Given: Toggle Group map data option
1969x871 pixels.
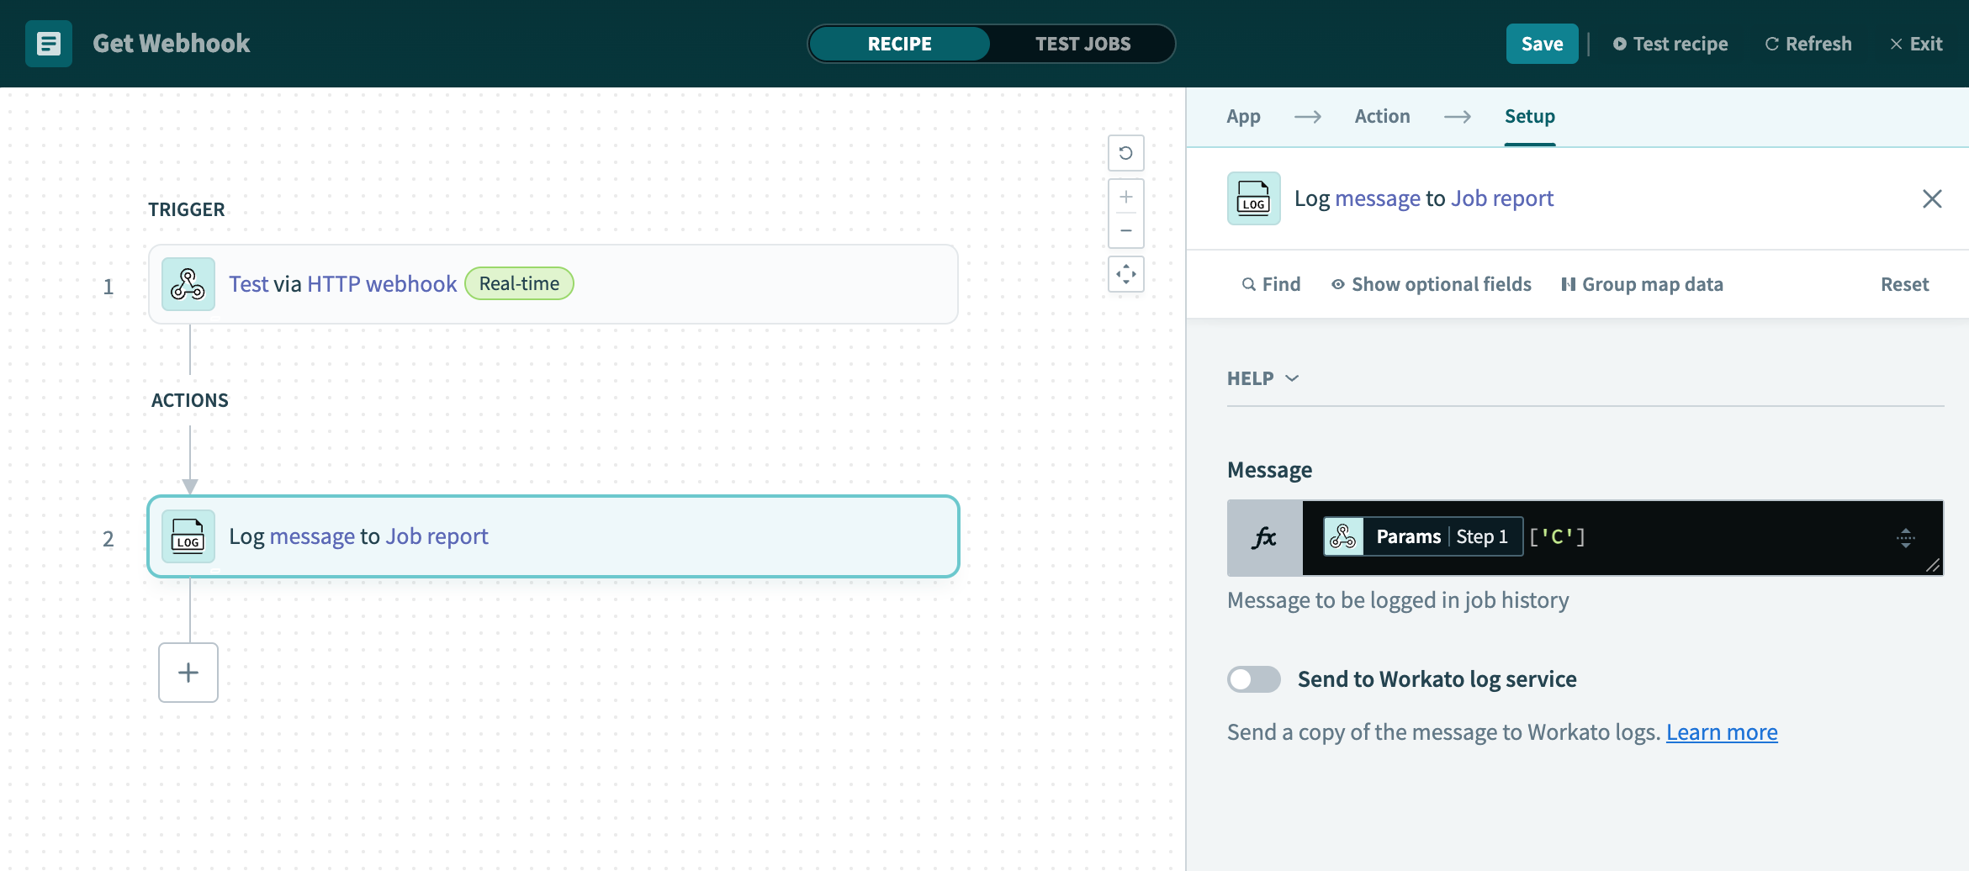Looking at the screenshot, I should (x=1642, y=284).
